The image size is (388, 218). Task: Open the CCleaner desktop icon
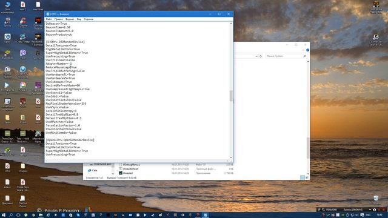click(23, 22)
